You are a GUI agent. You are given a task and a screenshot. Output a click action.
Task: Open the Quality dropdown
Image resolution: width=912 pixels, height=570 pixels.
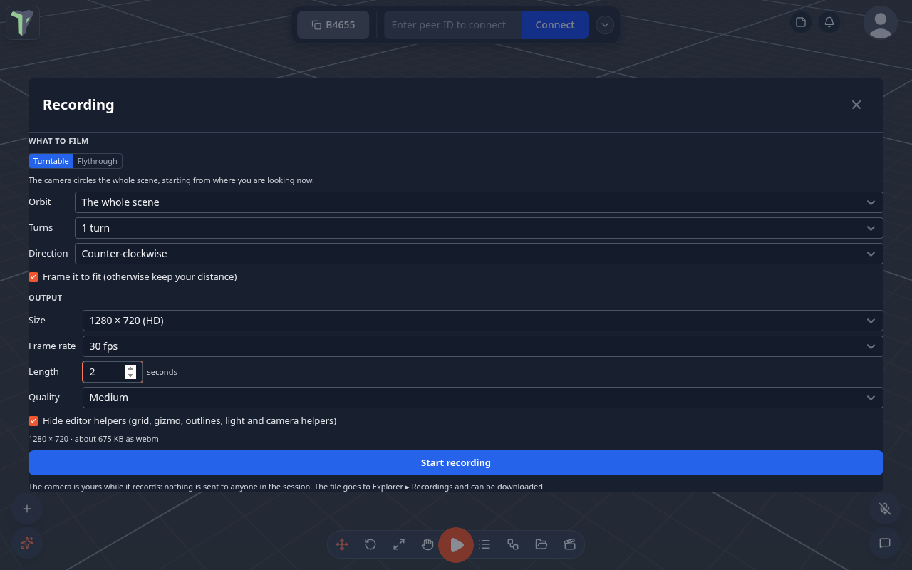482,398
